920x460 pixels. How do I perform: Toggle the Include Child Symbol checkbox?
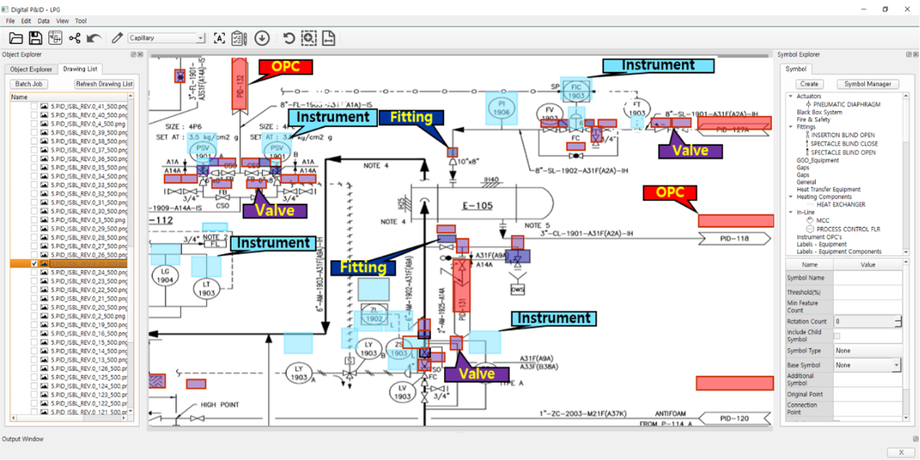click(x=836, y=336)
